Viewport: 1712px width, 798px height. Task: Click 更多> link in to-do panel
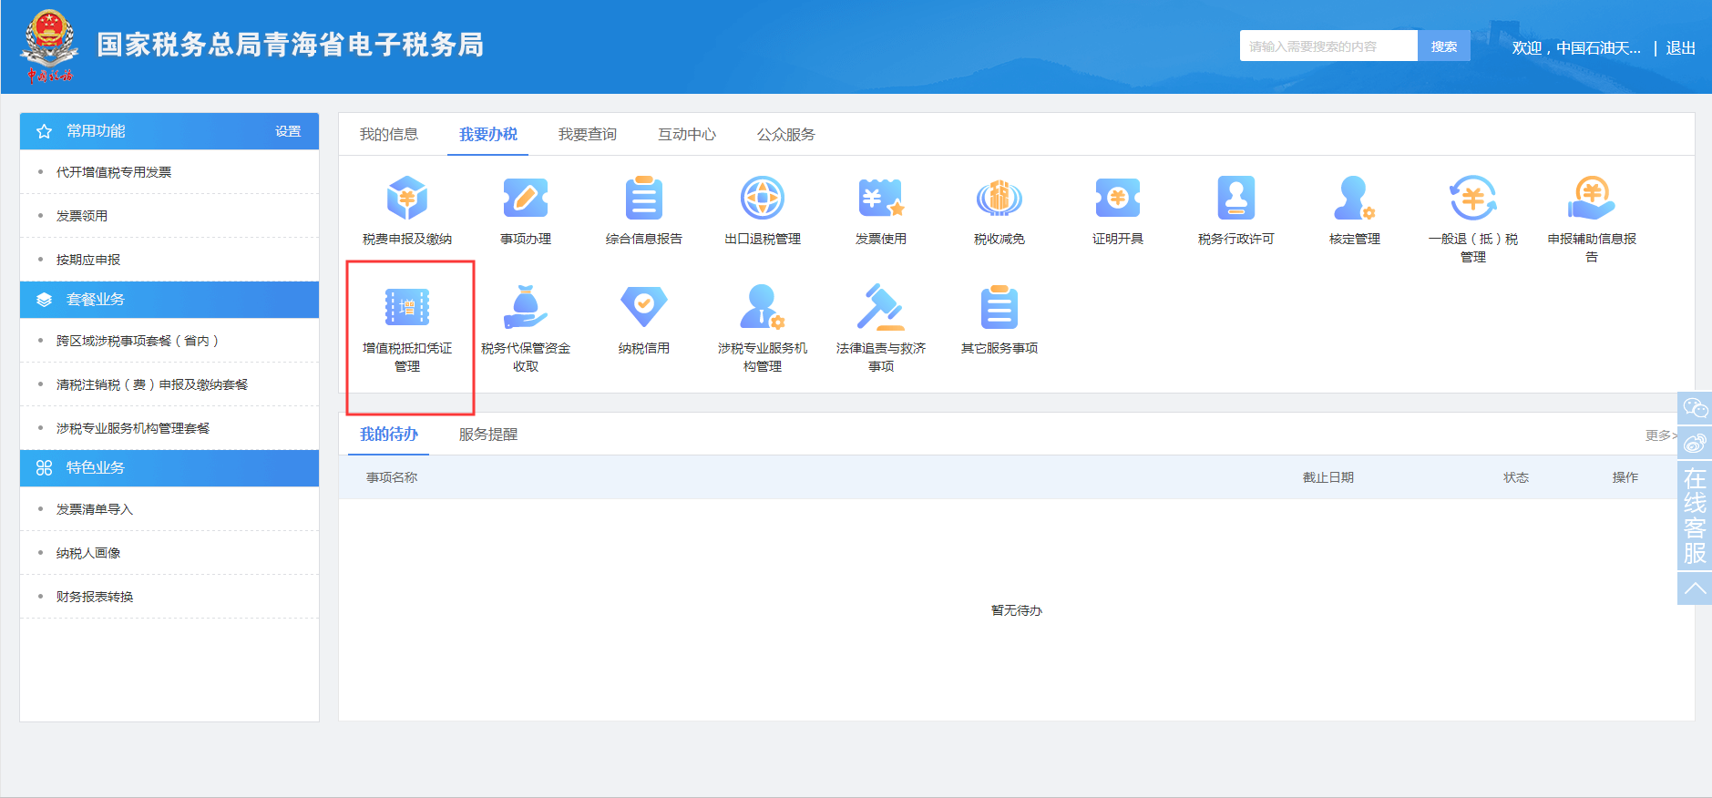point(1662,435)
